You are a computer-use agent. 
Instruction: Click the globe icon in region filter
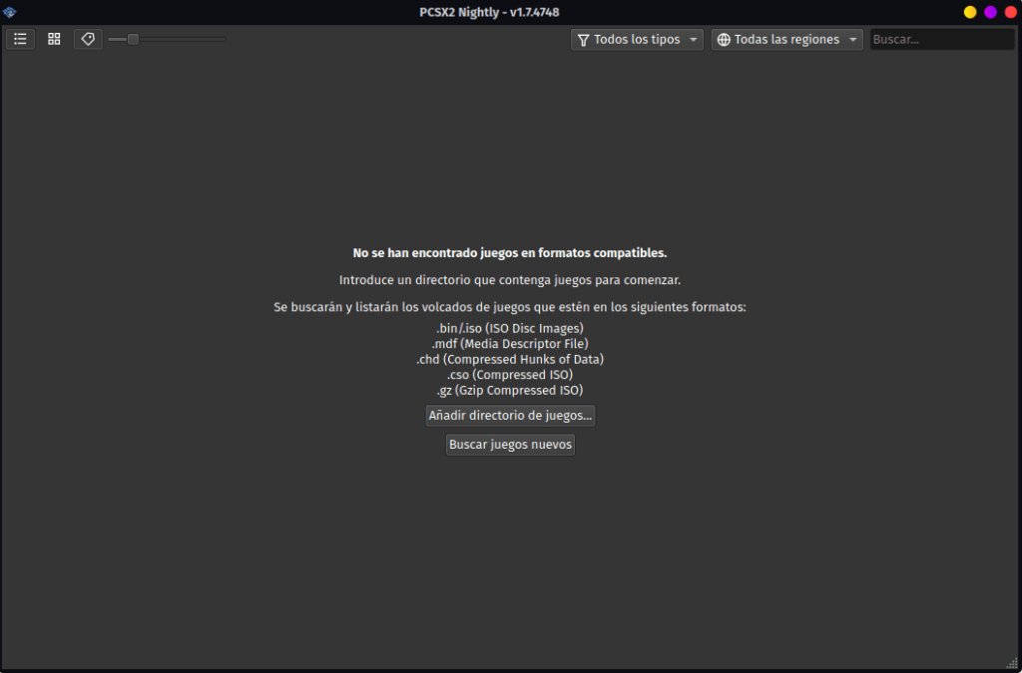724,40
